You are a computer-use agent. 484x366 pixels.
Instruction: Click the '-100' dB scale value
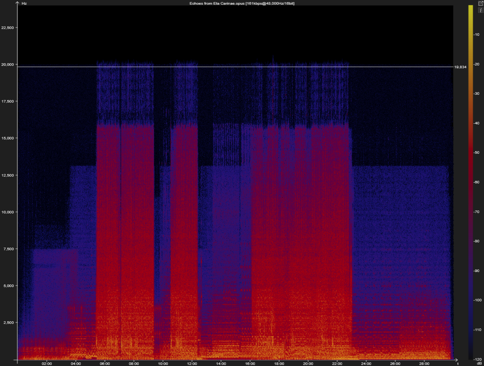tap(477, 300)
